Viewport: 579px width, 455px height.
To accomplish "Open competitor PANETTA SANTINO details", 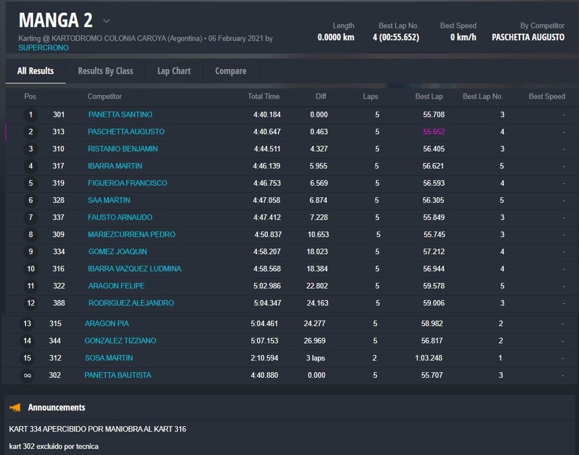I will (x=120, y=115).
